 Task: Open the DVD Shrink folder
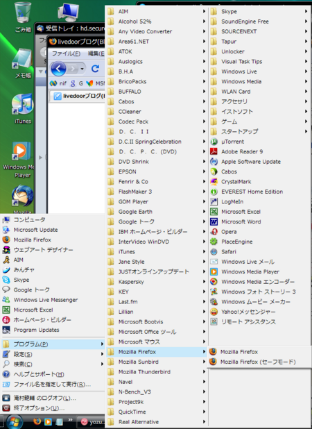click(x=157, y=162)
